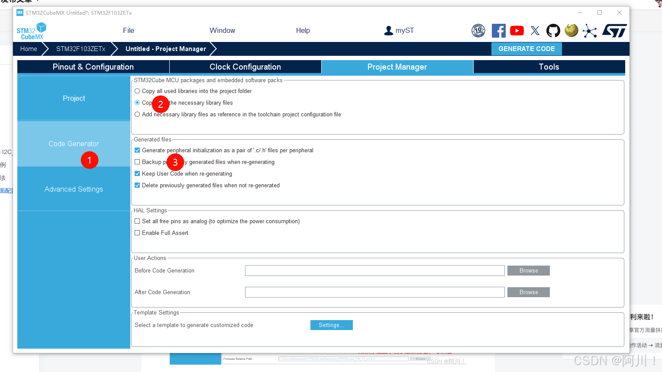The height and width of the screenshot is (372, 662).
Task: Click the ST logo icon
Action: pos(614,31)
